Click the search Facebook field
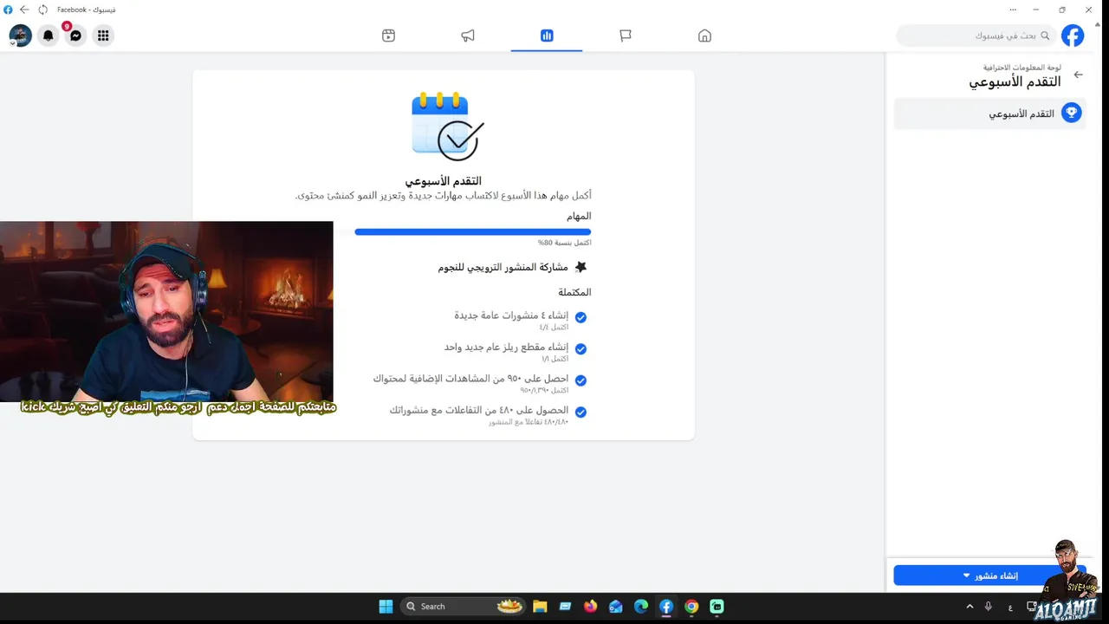1109x624 pixels. click(976, 36)
